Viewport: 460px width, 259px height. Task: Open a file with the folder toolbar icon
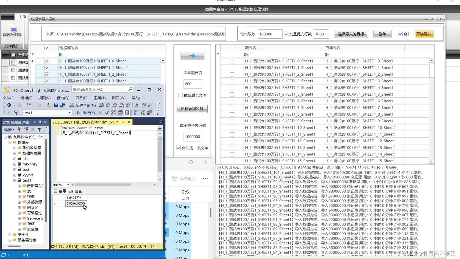[49, 105]
